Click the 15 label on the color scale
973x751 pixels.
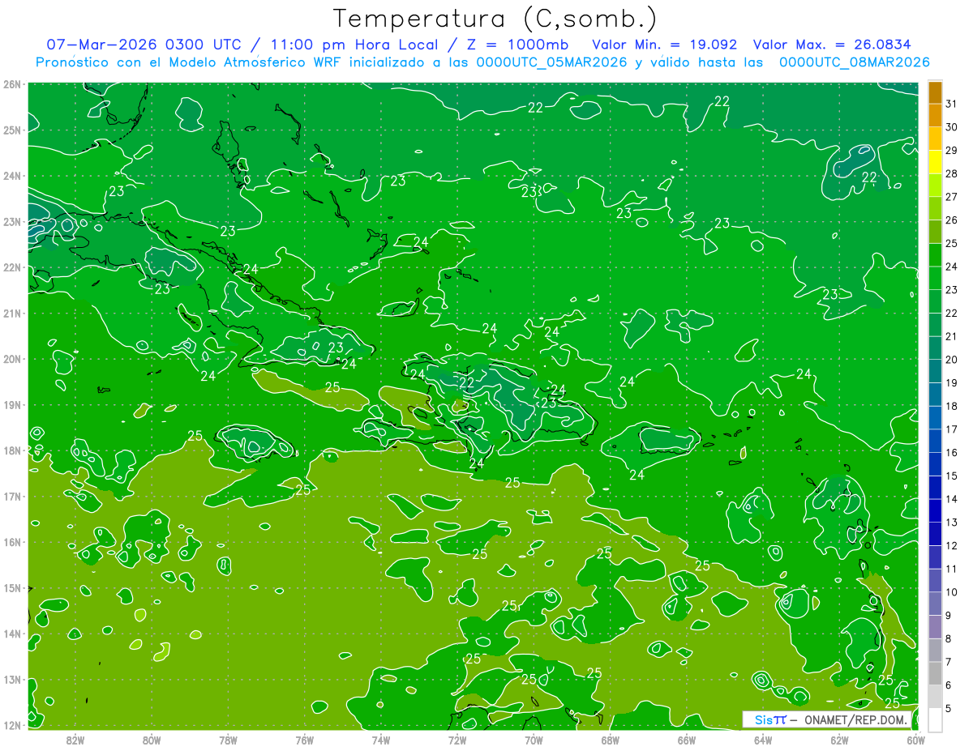click(x=952, y=475)
